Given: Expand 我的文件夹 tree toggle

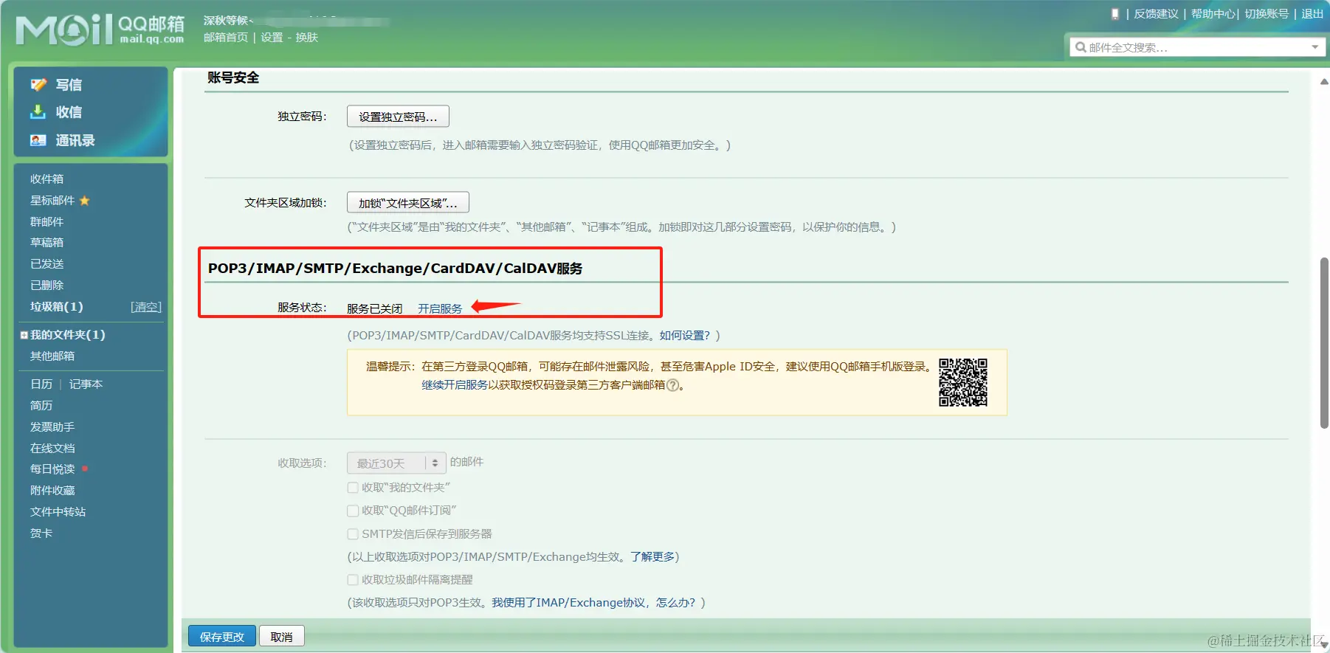Looking at the screenshot, I should [x=24, y=335].
